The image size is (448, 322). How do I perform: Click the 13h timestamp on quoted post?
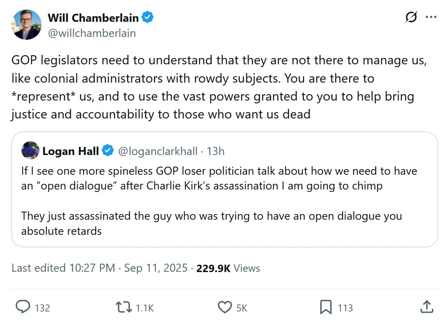(x=216, y=151)
